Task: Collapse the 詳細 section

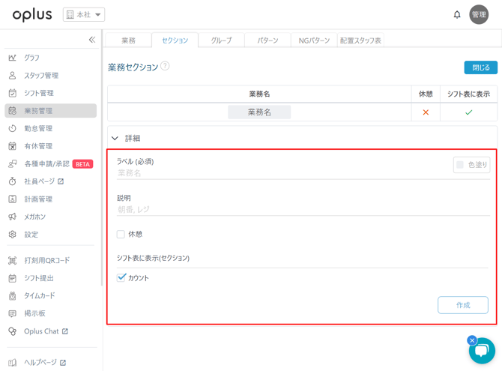Action: (115, 139)
